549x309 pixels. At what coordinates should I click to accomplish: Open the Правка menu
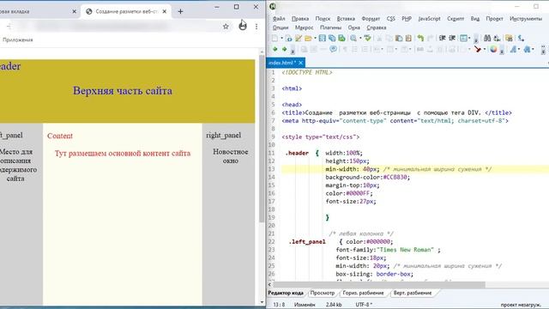pos(300,19)
